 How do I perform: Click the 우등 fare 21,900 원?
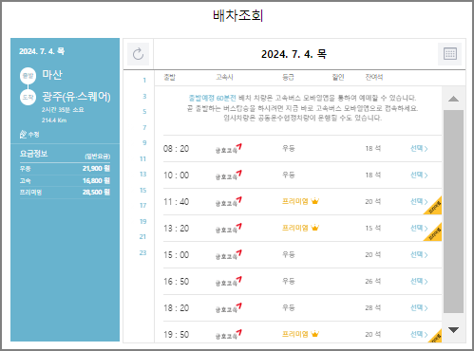tap(96, 169)
